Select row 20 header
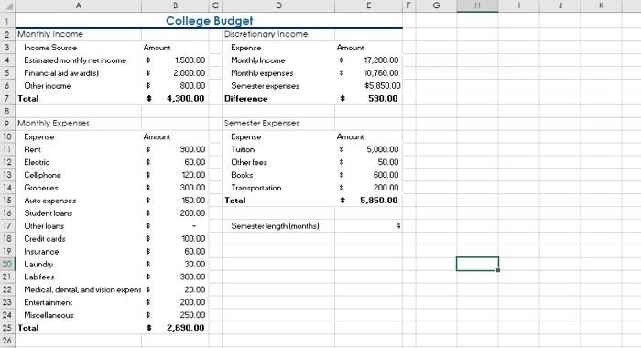The width and height of the screenshot is (641, 348). tap(7, 264)
